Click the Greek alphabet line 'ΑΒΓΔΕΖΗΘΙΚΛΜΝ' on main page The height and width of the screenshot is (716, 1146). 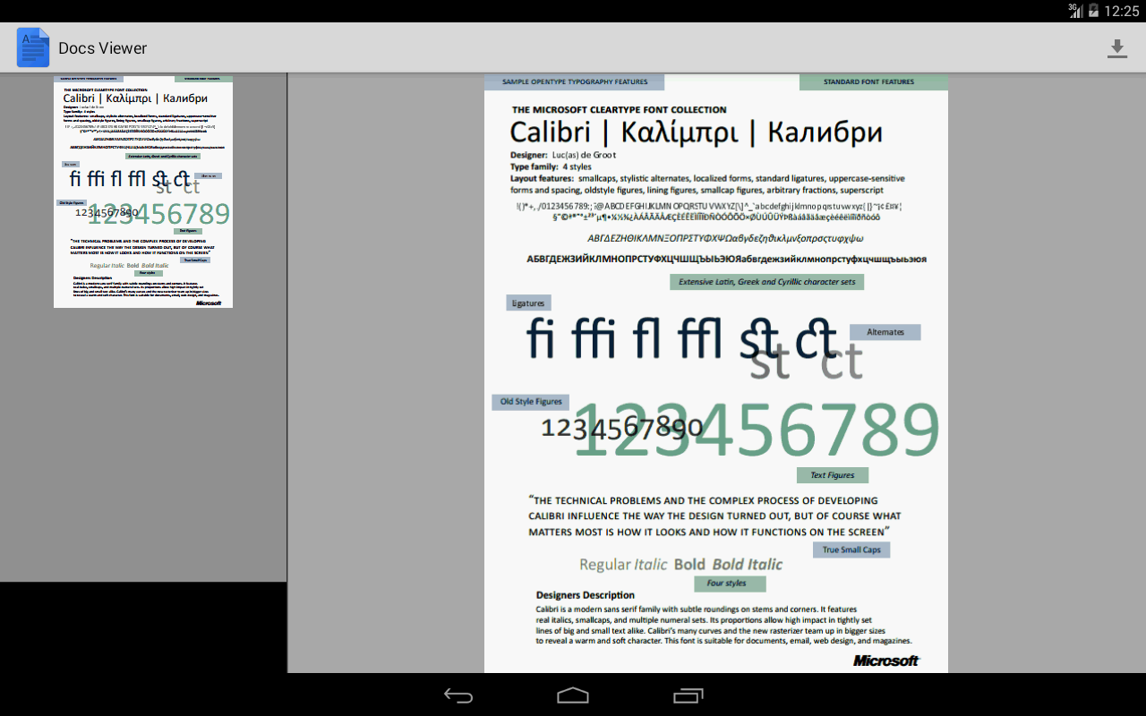(725, 239)
